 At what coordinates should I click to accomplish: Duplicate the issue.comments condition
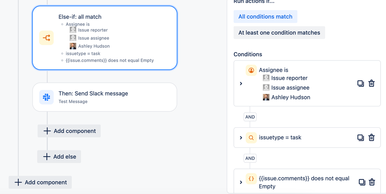pos(362,182)
